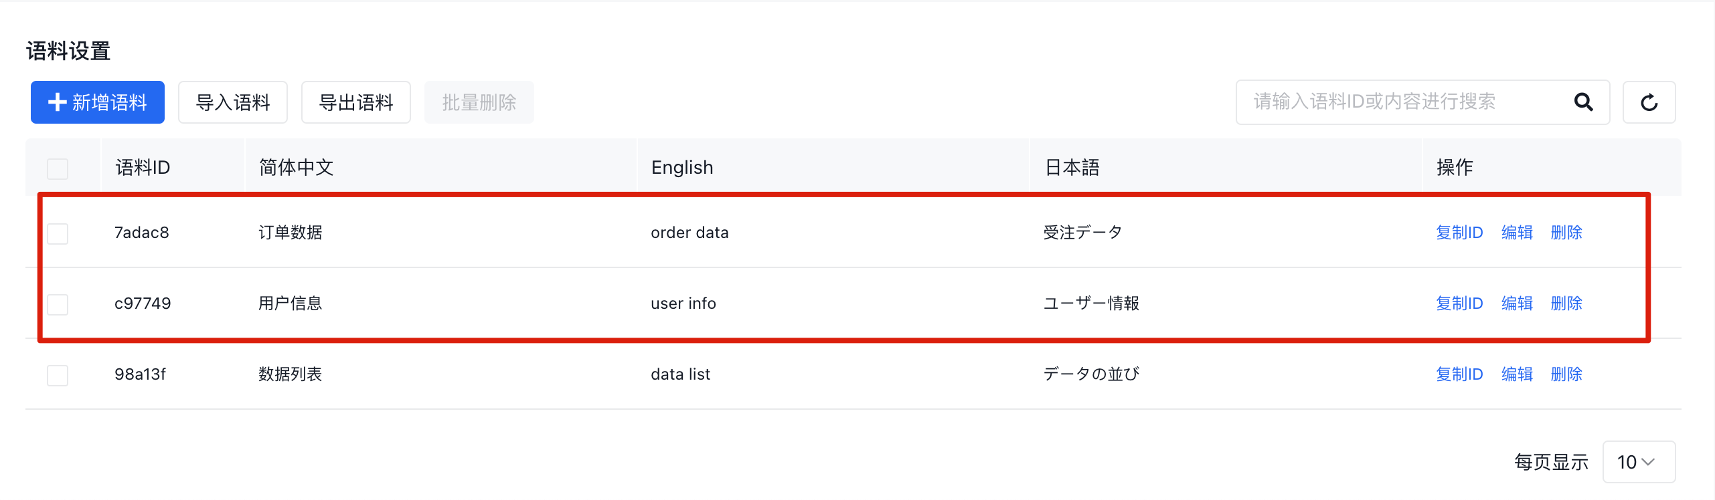This screenshot has height=500, width=1715.
Task: Click the chevron beside 每页显示 value
Action: tap(1651, 461)
